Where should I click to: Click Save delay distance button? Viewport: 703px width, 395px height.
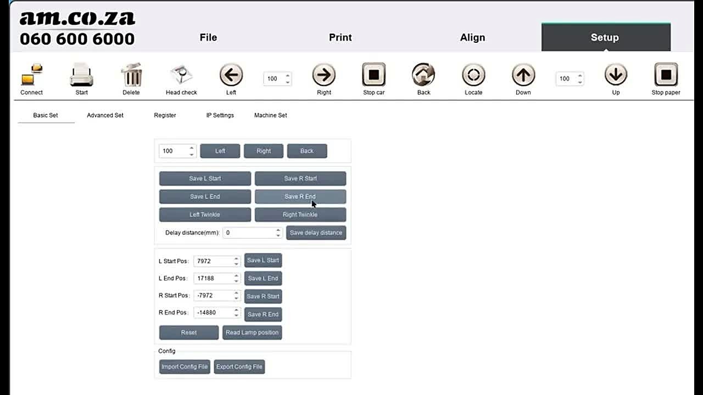click(x=316, y=233)
